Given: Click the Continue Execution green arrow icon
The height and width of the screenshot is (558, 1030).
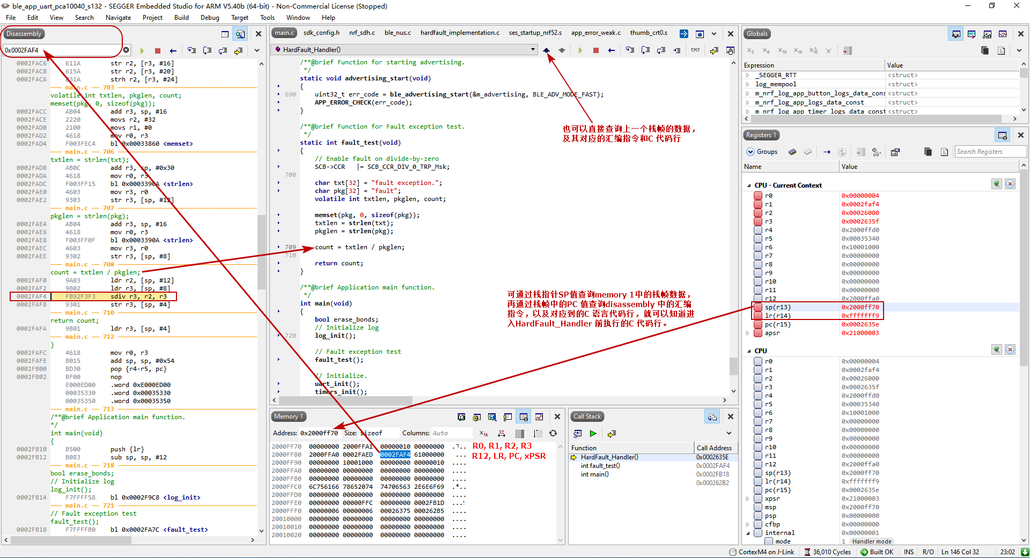Looking at the screenshot, I should [x=581, y=50].
